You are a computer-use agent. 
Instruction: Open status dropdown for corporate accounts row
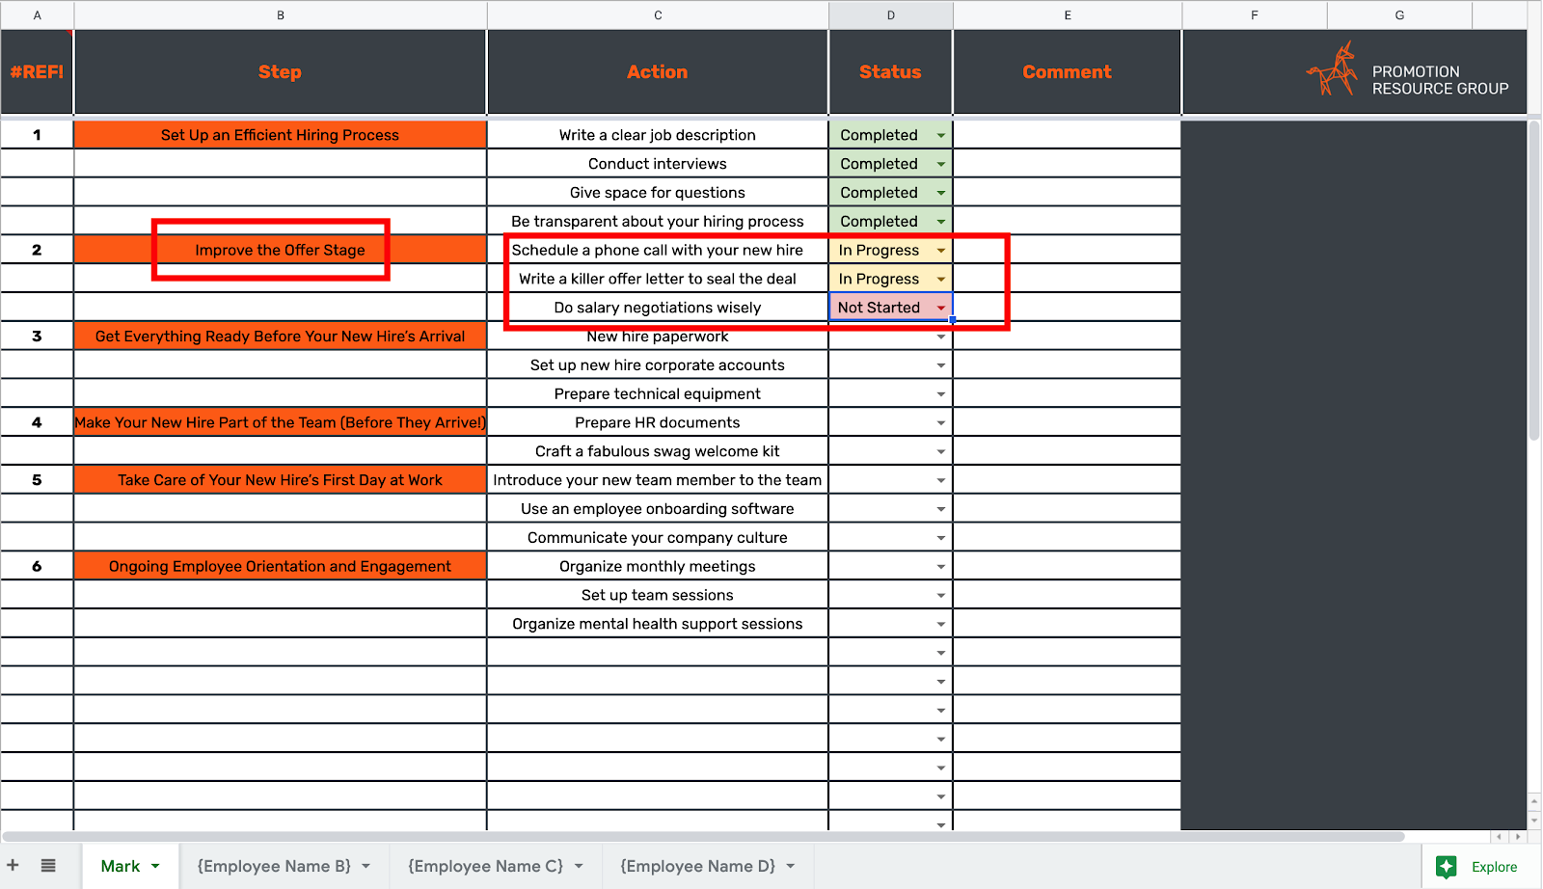[x=941, y=365]
